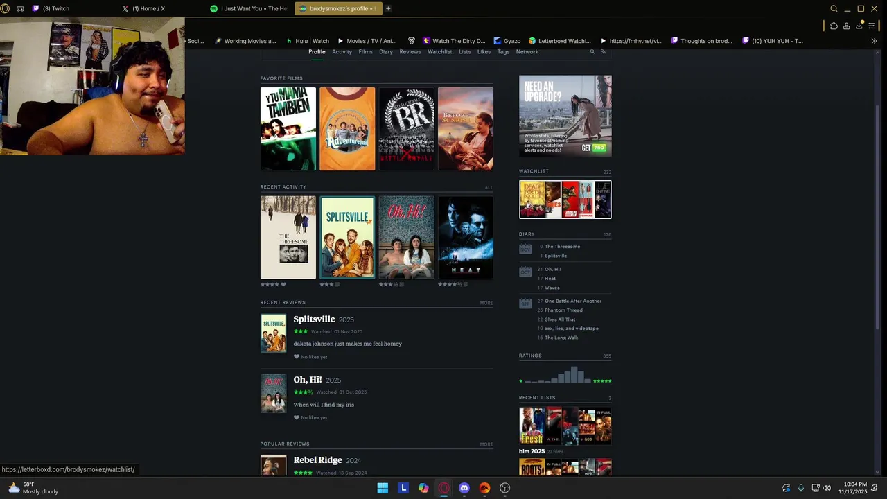Screen dimensions: 887x499
Task: Open the OCT diary calendar icon
Action: click(525, 271)
